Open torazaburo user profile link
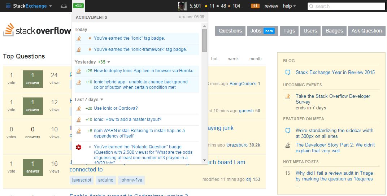 tap(237, 145)
